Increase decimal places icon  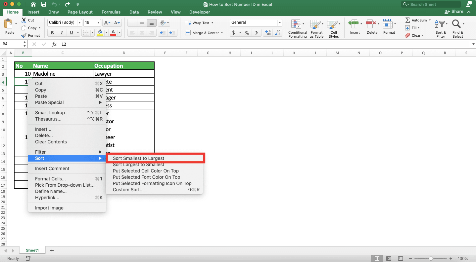point(268,33)
